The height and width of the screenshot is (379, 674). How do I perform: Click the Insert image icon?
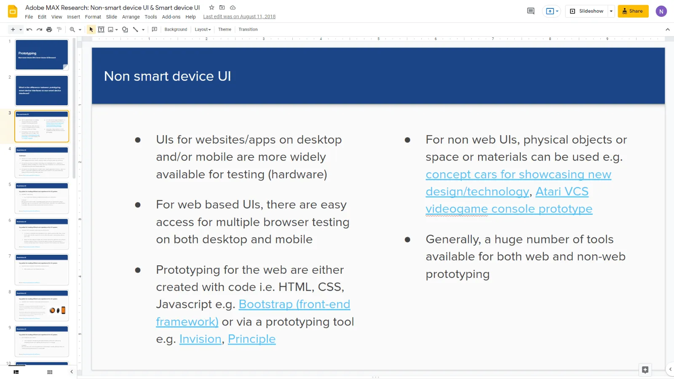(111, 29)
